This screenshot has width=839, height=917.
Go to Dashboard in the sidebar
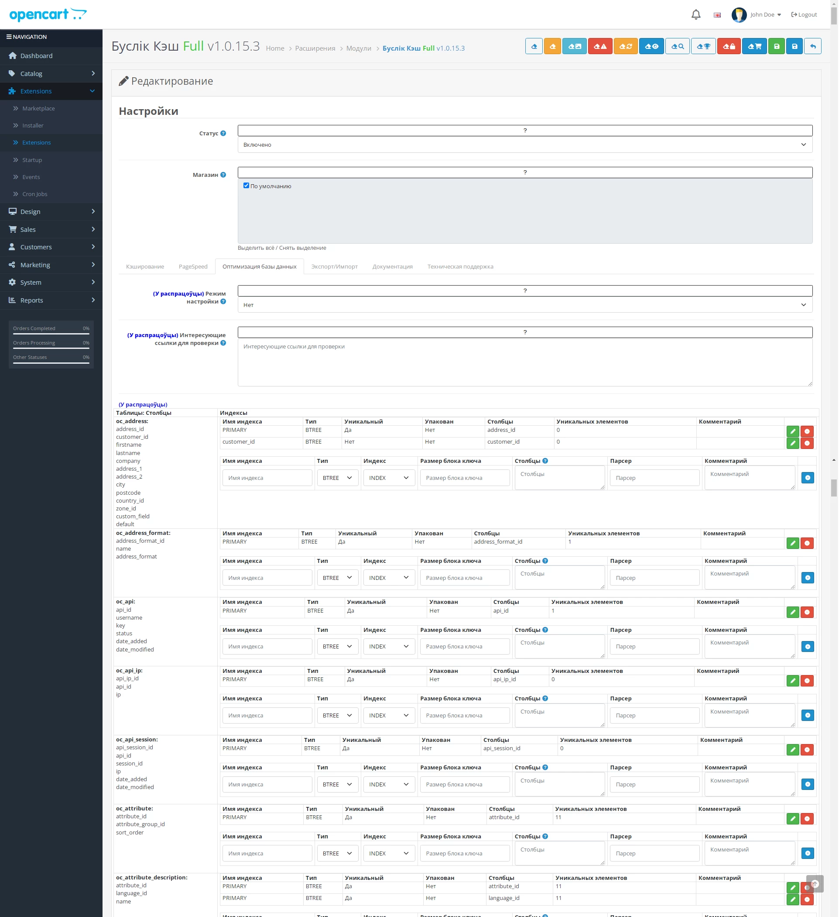click(51, 55)
